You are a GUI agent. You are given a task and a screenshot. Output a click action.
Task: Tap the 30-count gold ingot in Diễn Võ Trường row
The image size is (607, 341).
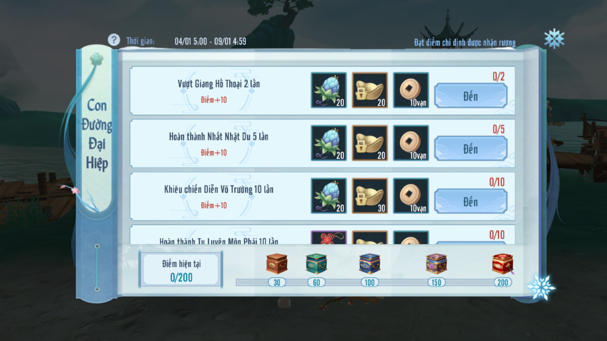pos(370,196)
